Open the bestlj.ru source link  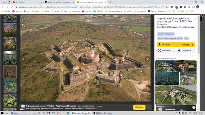pos(163,24)
